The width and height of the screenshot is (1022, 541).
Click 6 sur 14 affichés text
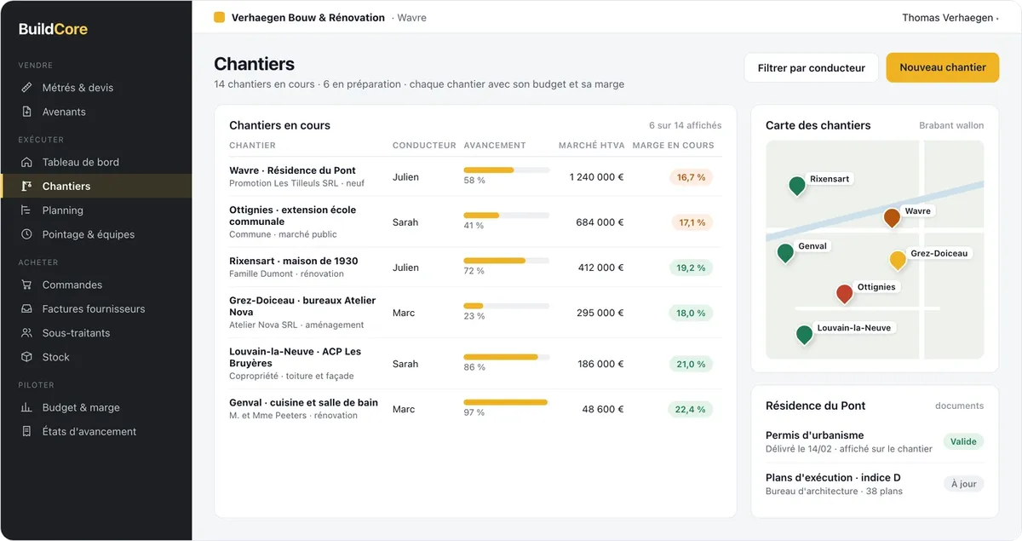pos(685,125)
